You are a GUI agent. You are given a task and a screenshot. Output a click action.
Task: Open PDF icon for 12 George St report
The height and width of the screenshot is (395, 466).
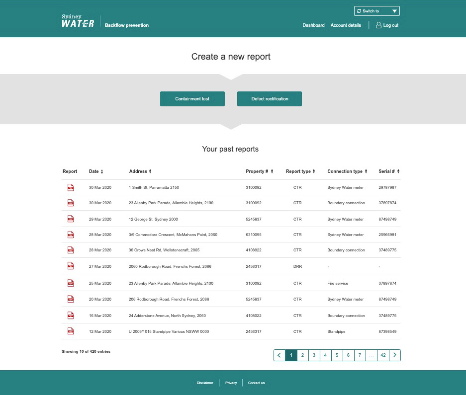click(70, 219)
